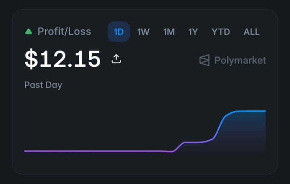The height and width of the screenshot is (184, 290).
Task: Click the blue plateau of the profit chart line
Action: [x=251, y=111]
